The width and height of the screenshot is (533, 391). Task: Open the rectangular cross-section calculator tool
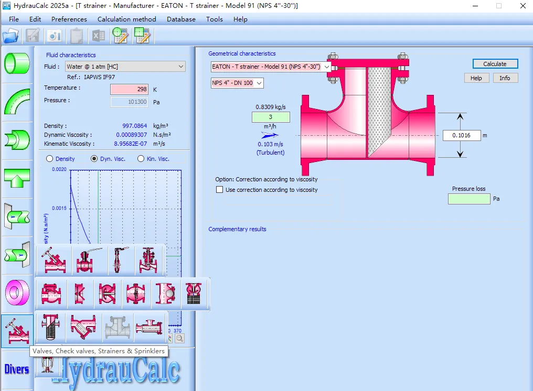[142, 36]
